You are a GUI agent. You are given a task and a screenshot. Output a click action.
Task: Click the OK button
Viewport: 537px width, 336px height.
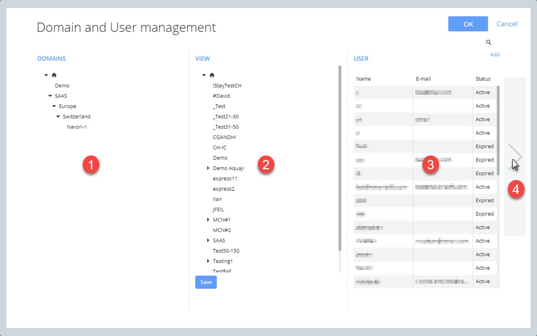pyautogui.click(x=468, y=24)
